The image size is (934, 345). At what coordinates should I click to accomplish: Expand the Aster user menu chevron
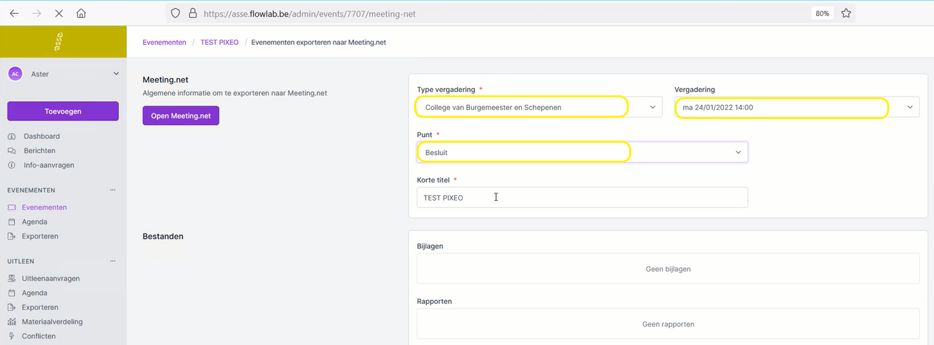tap(116, 74)
